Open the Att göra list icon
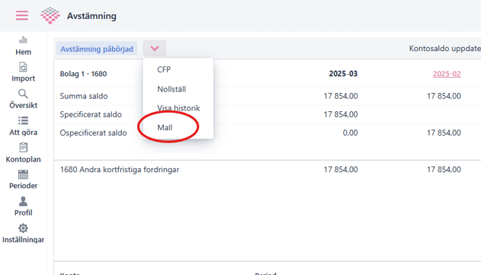Screen dimensions: 481x275 click(x=23, y=120)
